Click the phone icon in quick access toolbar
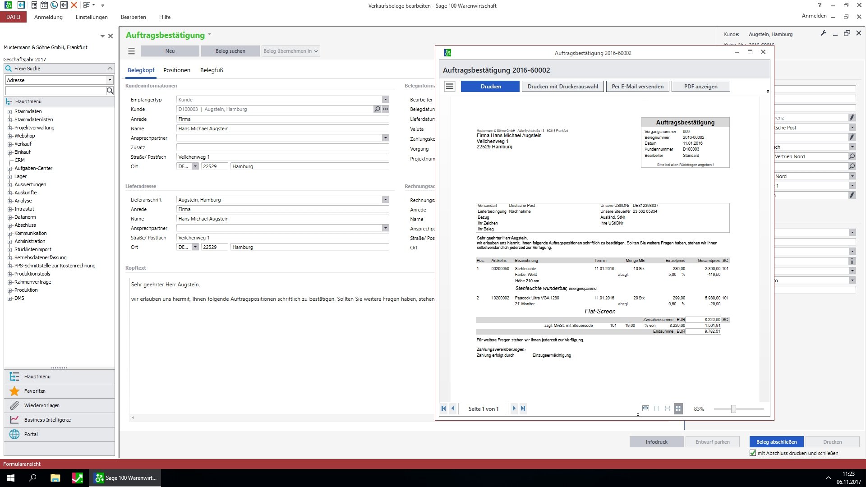 (54, 5)
